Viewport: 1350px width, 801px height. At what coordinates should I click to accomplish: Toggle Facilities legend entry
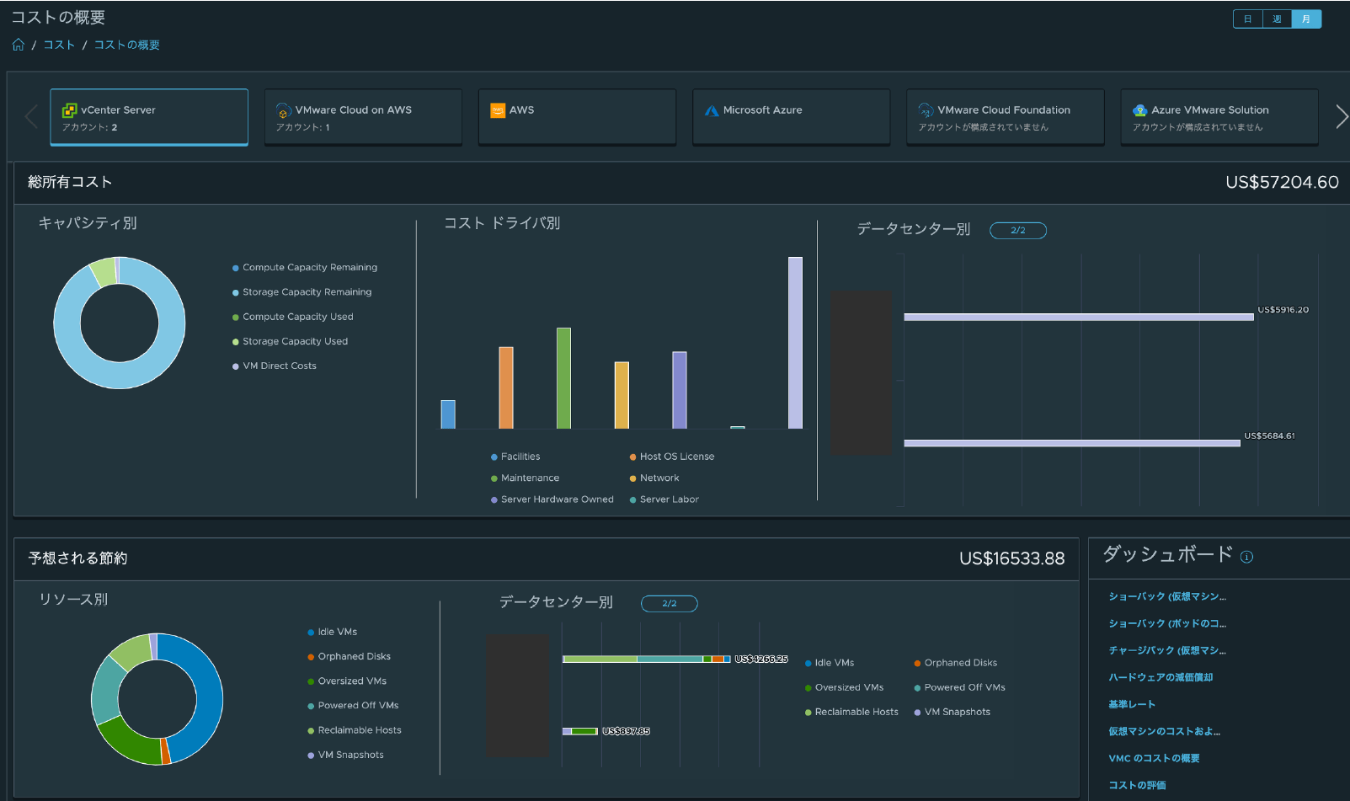point(515,457)
